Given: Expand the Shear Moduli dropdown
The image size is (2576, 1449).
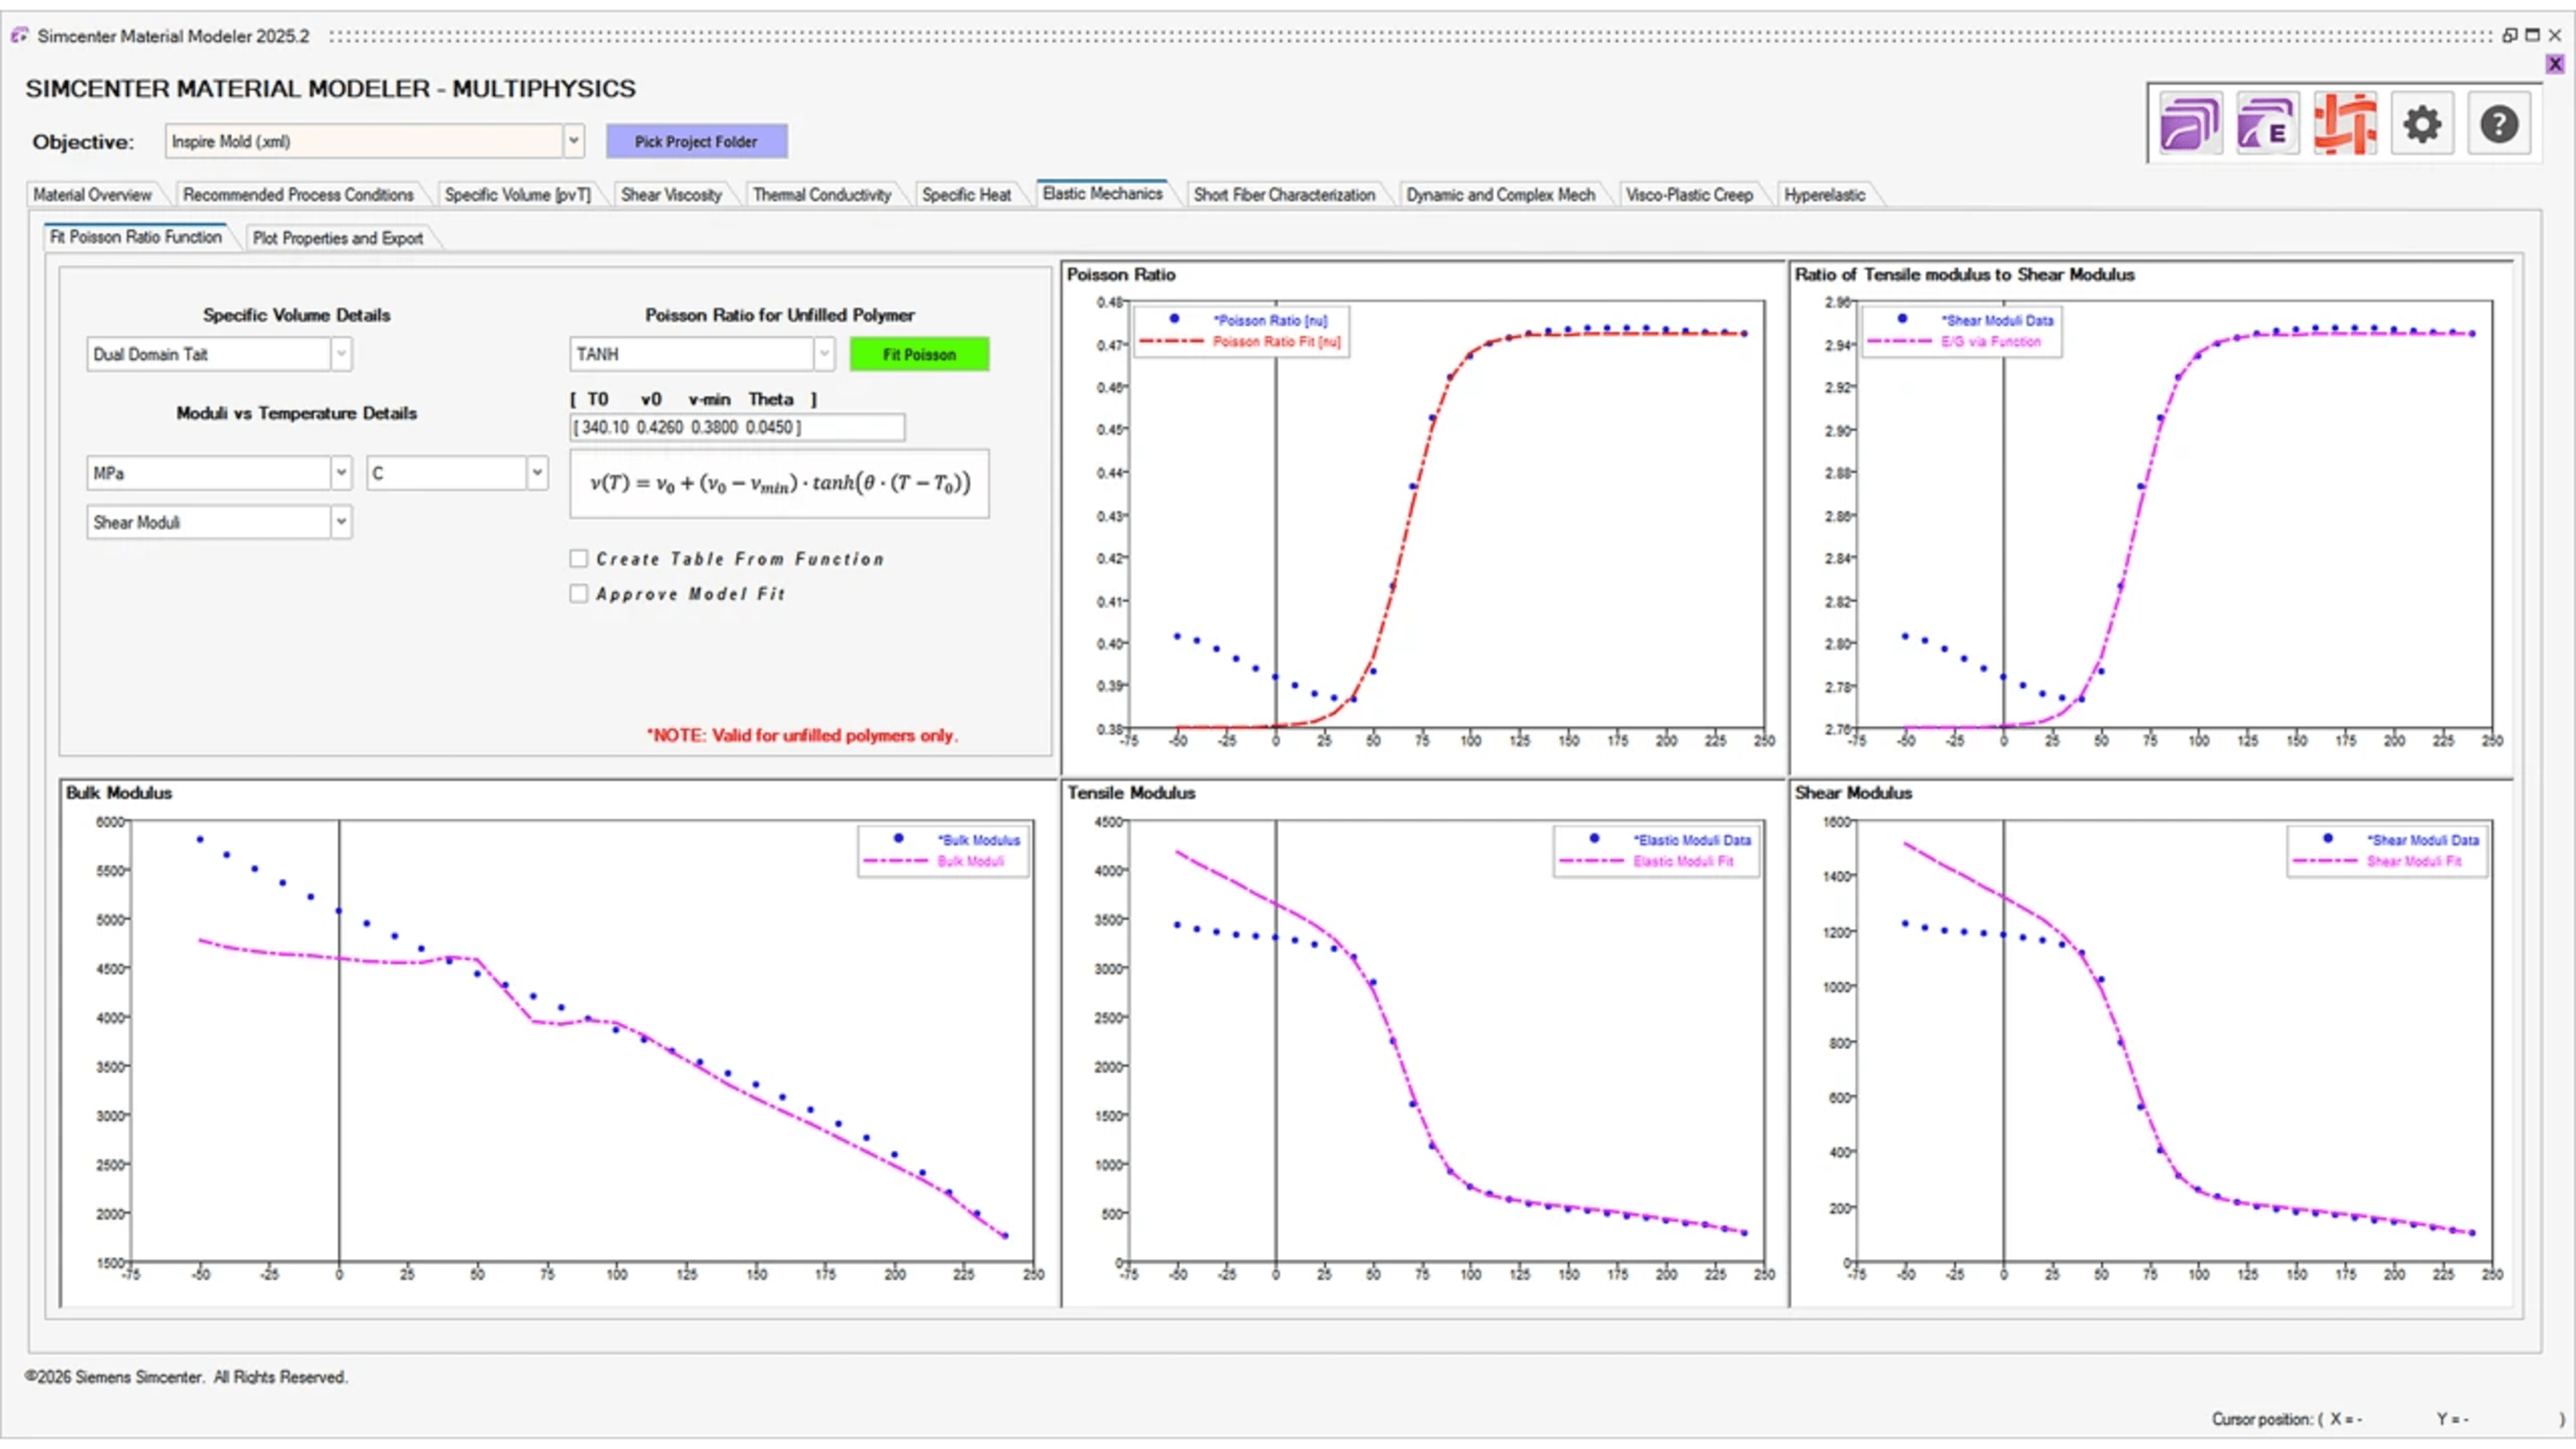Looking at the screenshot, I should click(x=341, y=522).
